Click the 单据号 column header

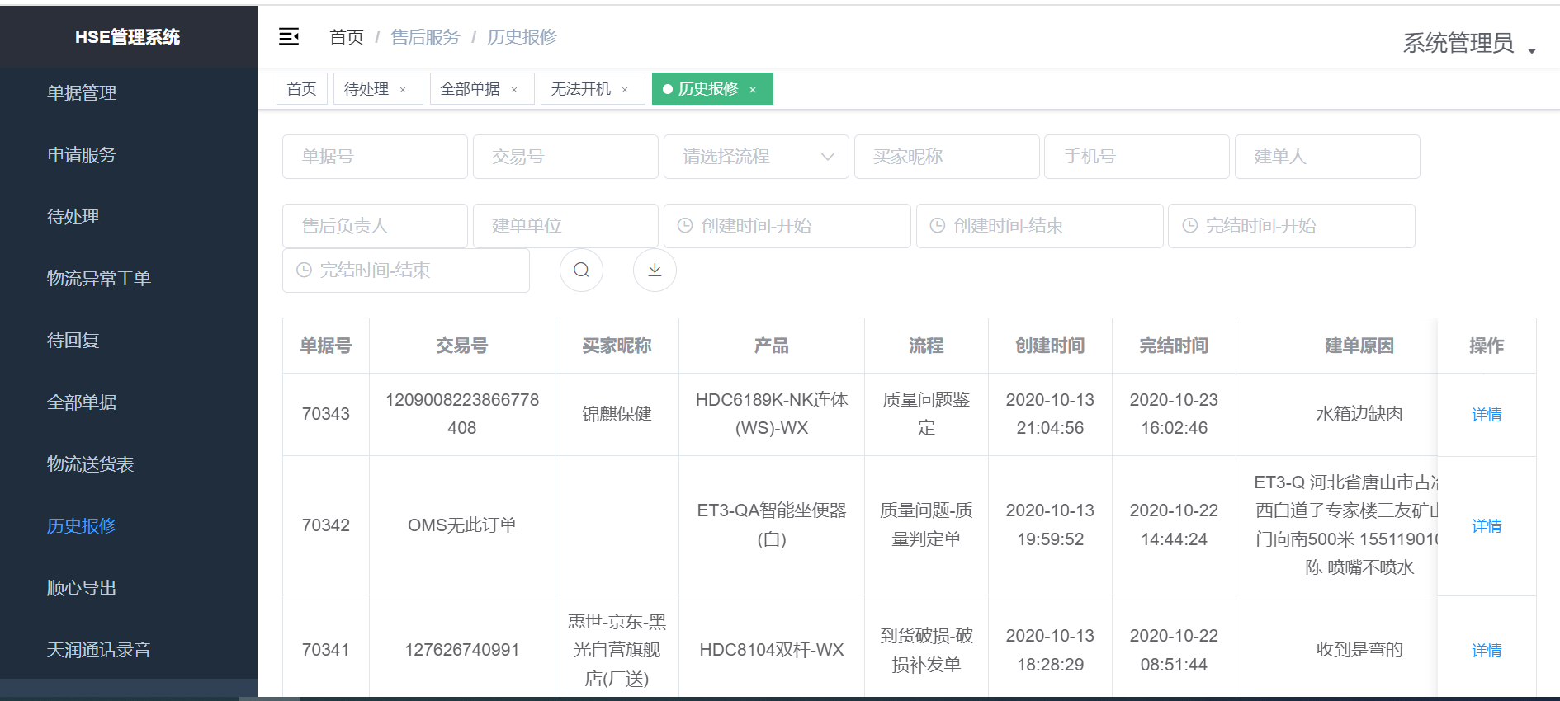coord(325,346)
